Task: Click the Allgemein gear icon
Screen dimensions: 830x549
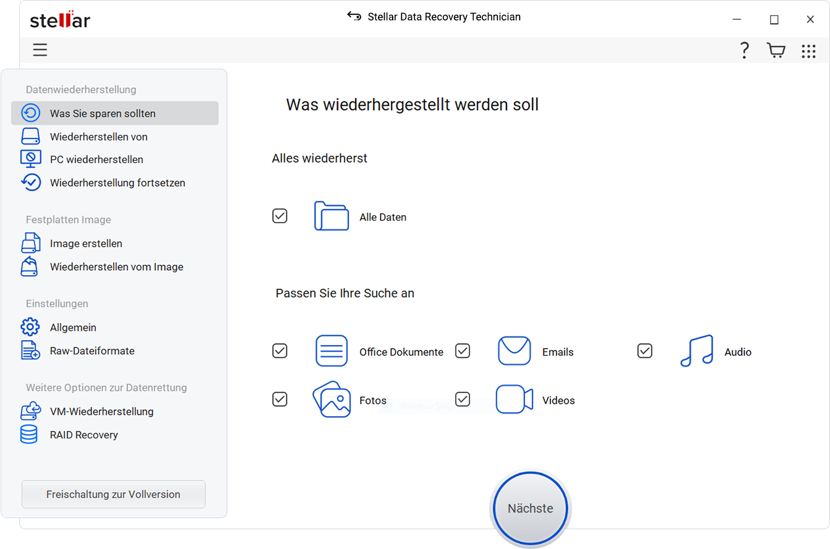Action: (x=30, y=327)
